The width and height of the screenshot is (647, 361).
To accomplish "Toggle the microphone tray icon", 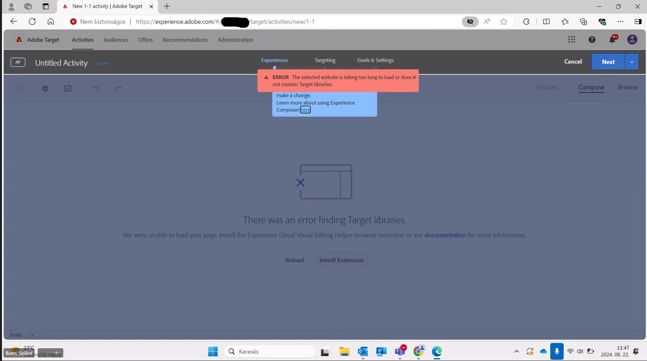I will (x=557, y=352).
